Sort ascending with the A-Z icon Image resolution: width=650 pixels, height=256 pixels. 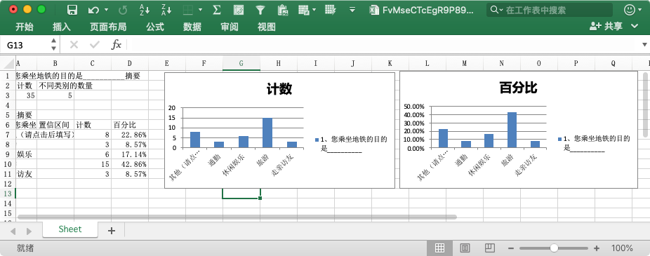coord(145,10)
